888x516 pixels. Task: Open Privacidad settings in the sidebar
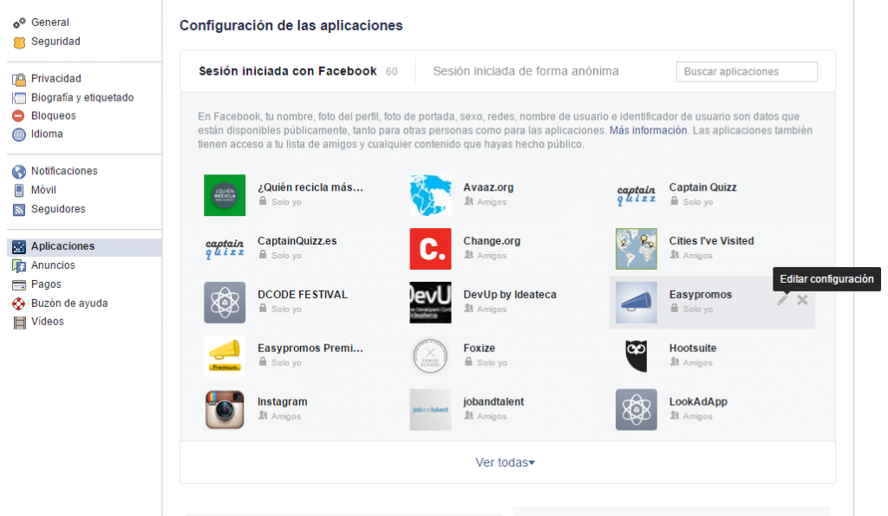[x=55, y=79]
